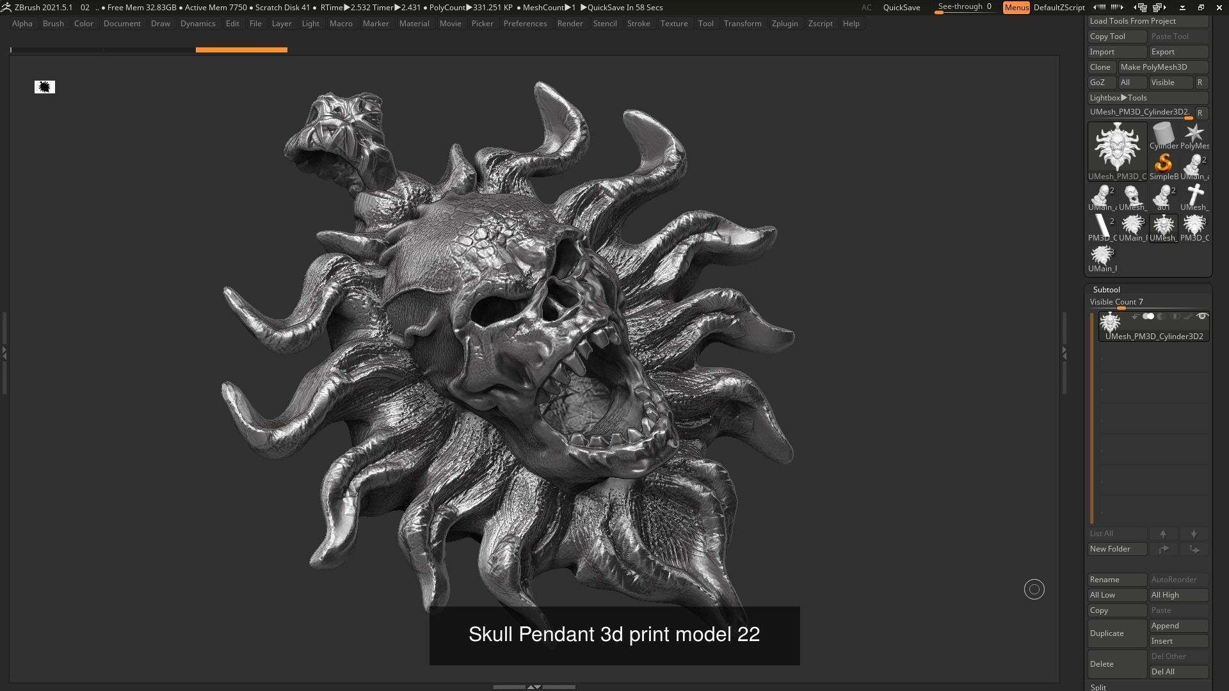Click the orange timeline progress bar

click(x=241, y=49)
